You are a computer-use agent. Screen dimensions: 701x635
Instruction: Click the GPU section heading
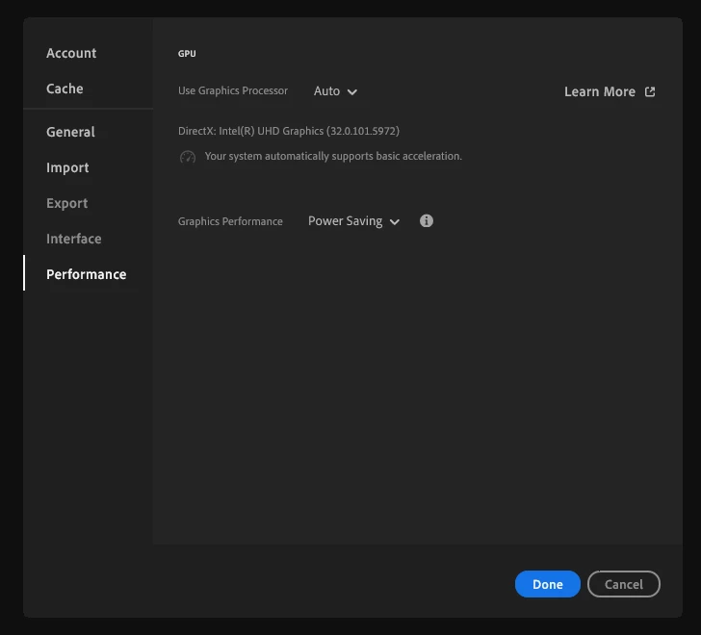click(x=187, y=54)
